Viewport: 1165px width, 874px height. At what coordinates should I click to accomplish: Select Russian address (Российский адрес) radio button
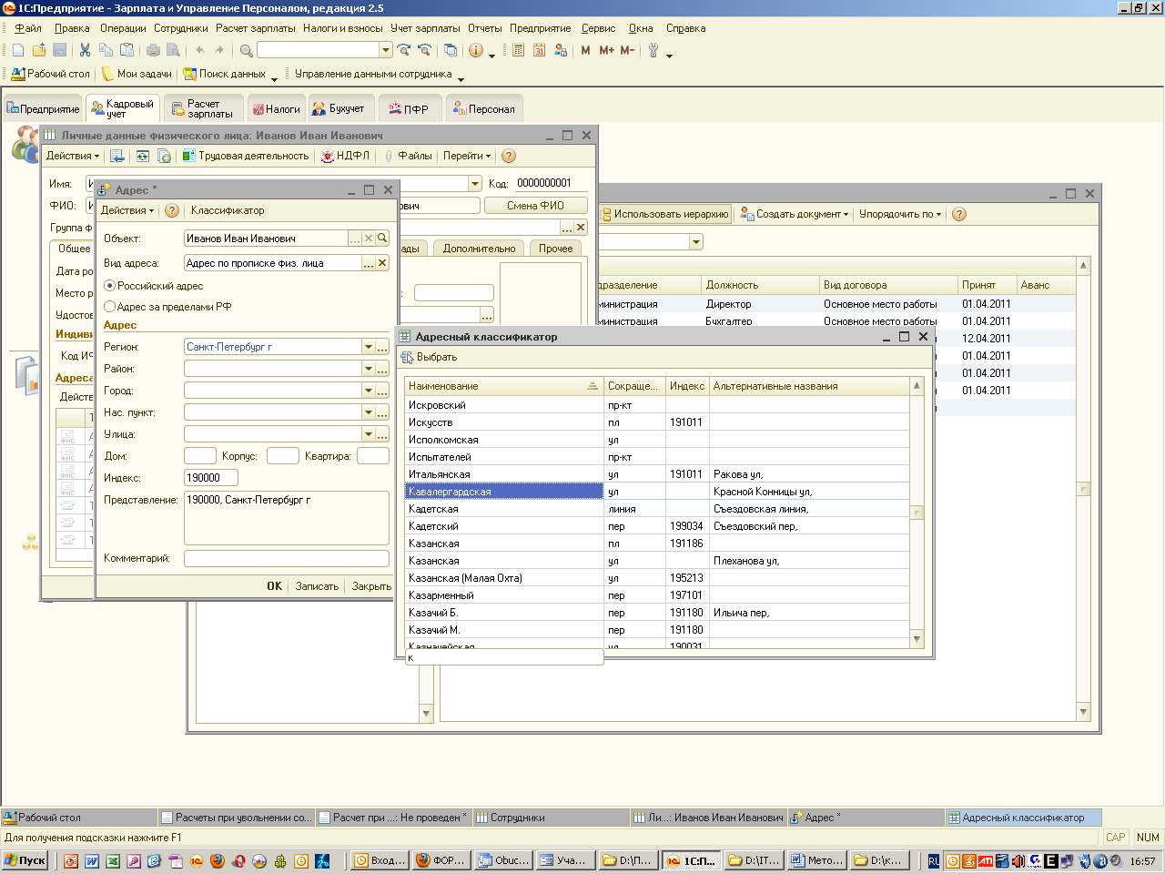click(109, 285)
